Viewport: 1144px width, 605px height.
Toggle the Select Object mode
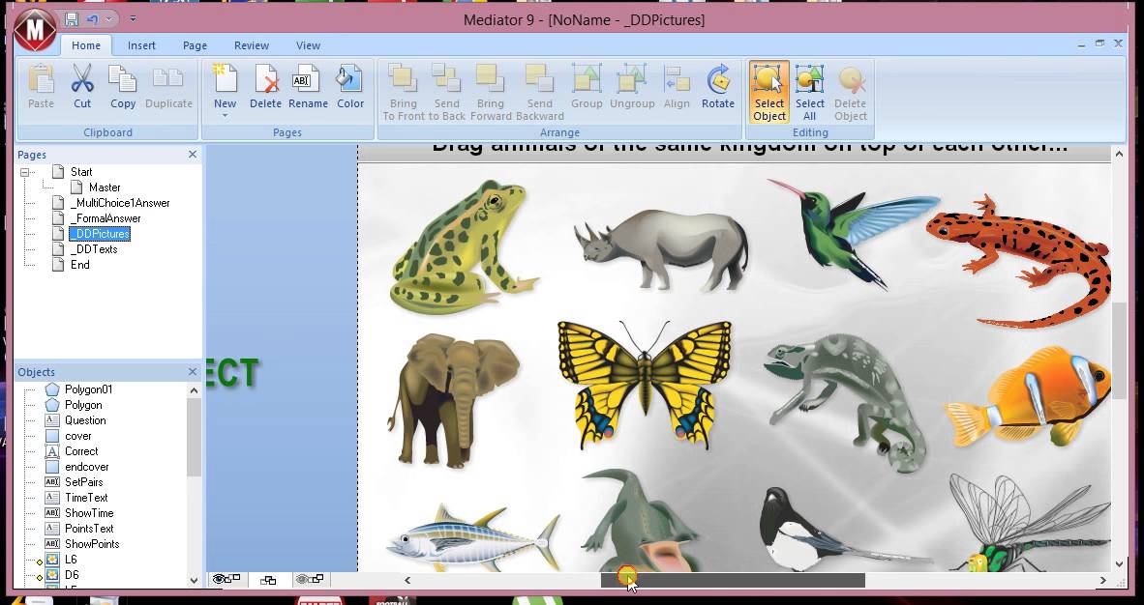pyautogui.click(x=769, y=93)
